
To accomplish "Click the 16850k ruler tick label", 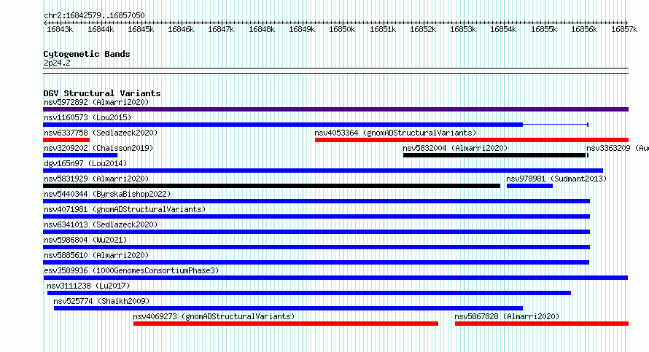I will 342,29.
